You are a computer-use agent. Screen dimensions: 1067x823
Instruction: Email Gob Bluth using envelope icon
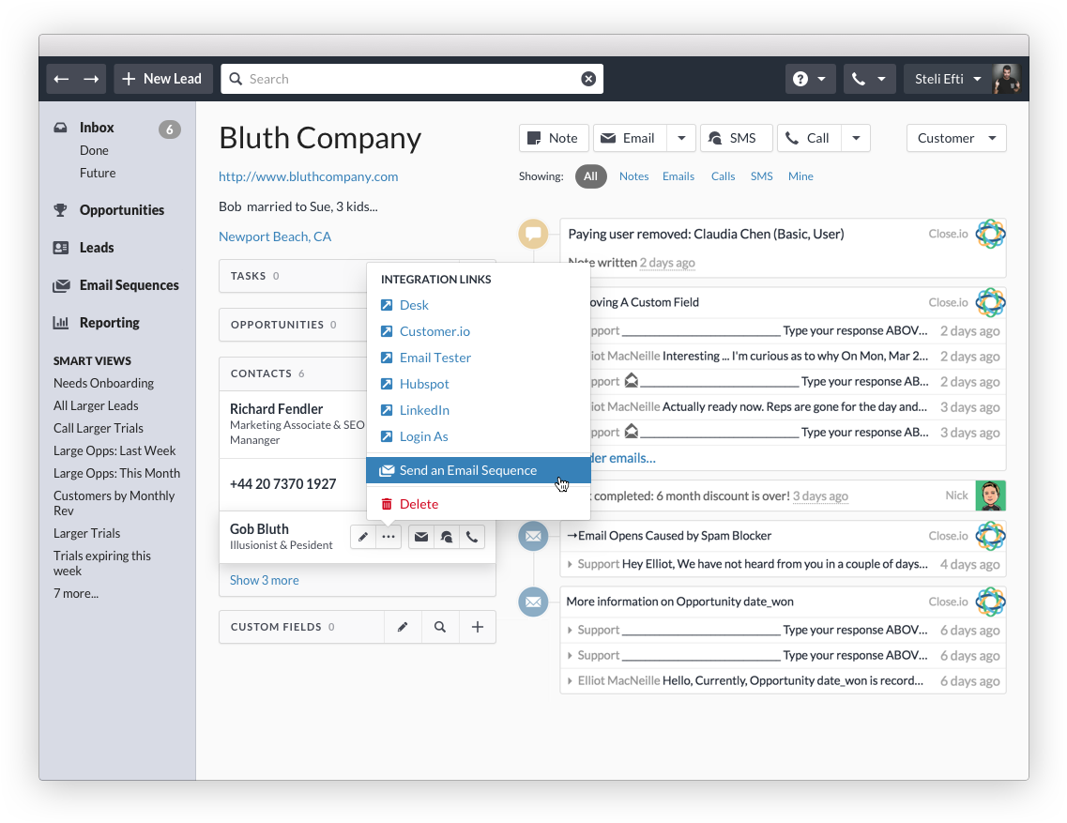point(421,537)
